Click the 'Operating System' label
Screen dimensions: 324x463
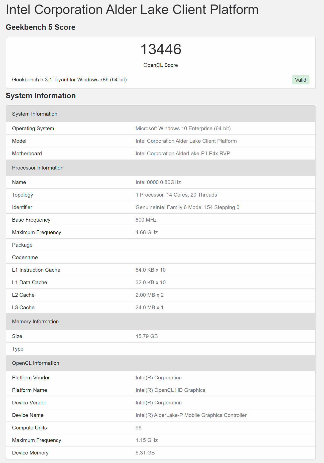(33, 128)
